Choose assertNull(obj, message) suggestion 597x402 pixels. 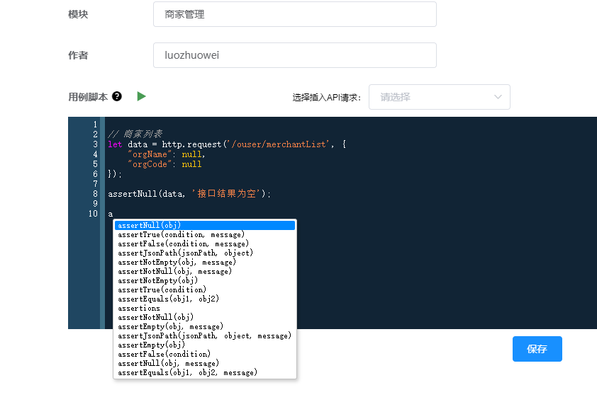[205, 363]
